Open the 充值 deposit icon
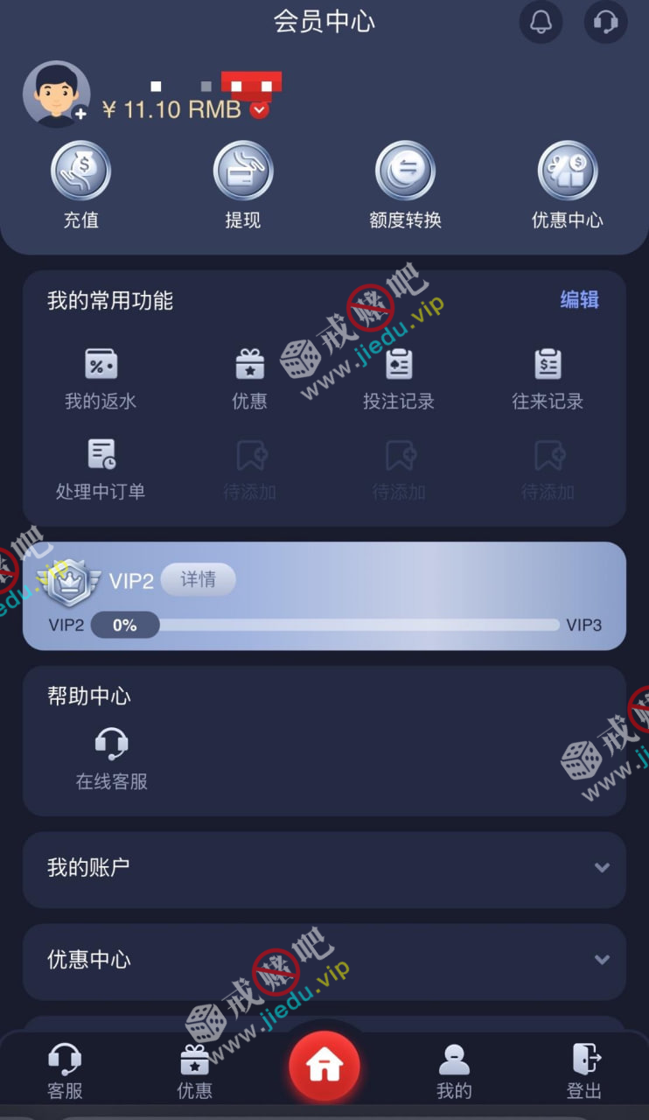Image resolution: width=649 pixels, height=1120 pixels. 80,171
